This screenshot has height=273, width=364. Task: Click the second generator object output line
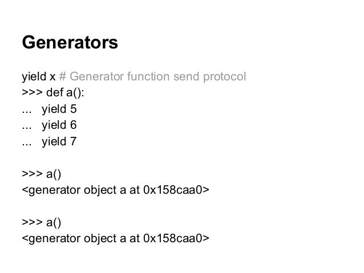pos(116,238)
